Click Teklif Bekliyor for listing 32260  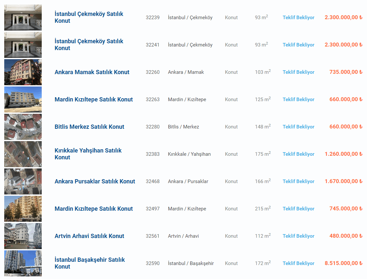click(298, 72)
